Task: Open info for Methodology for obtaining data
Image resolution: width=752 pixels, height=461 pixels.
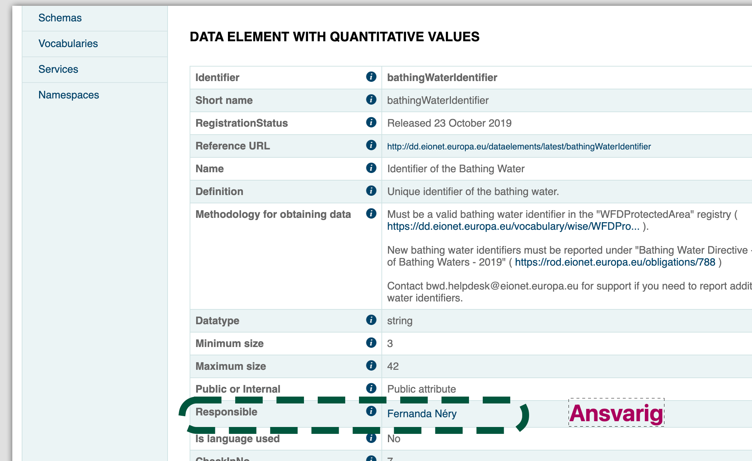Action: point(371,213)
